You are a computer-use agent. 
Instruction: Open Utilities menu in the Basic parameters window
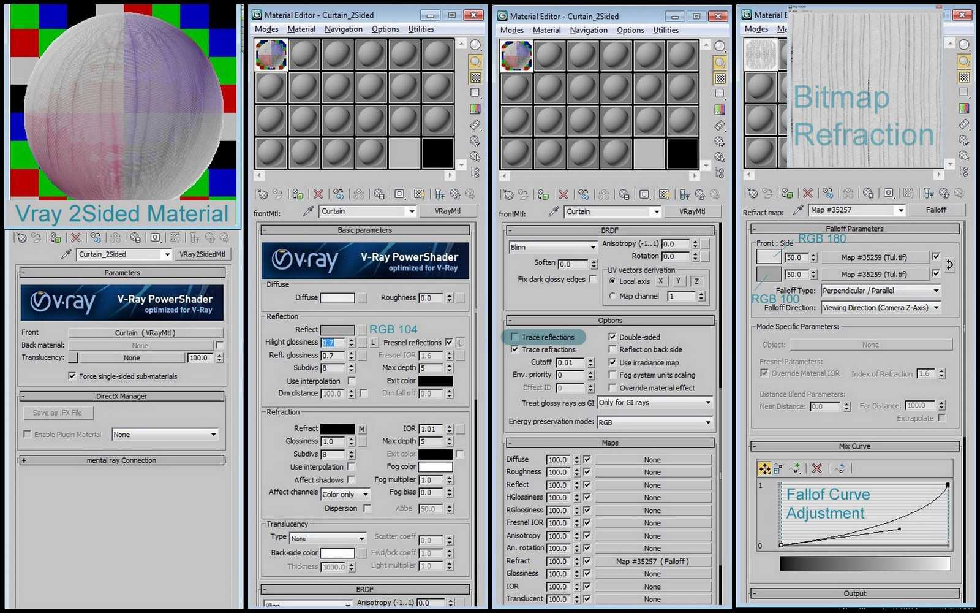[421, 29]
